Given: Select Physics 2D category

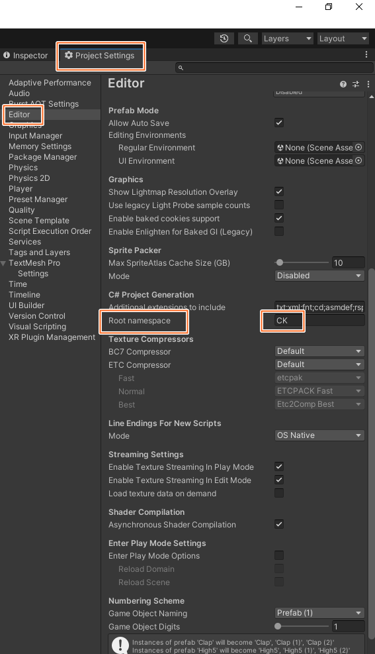Looking at the screenshot, I should click(29, 178).
